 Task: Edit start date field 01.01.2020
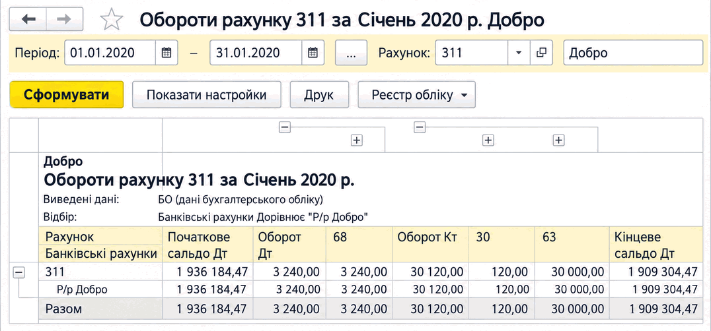point(110,53)
